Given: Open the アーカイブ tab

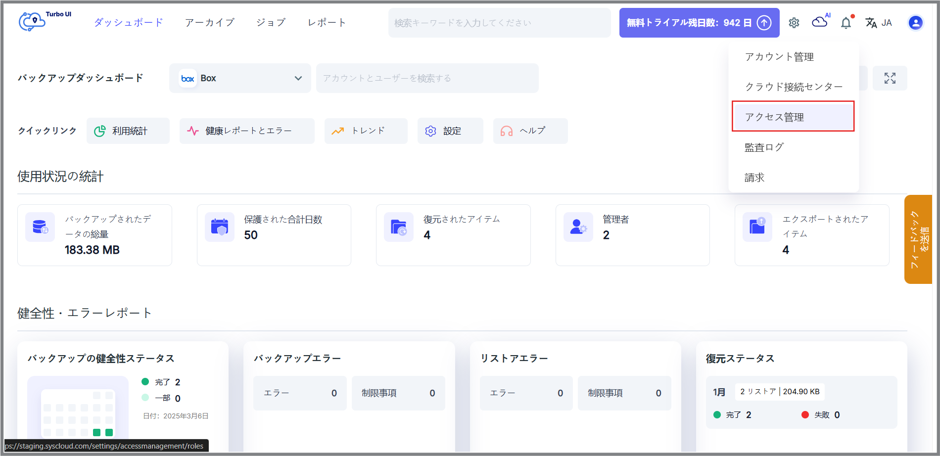Looking at the screenshot, I should [210, 23].
